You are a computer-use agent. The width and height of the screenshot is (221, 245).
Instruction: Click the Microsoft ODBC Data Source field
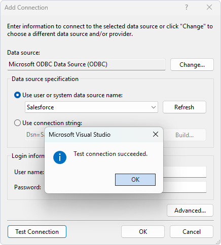[86, 64]
